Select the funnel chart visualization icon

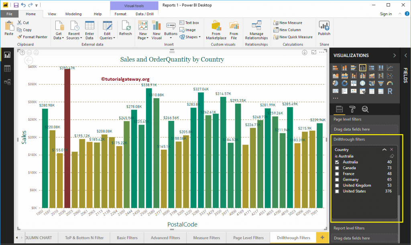coord(381,83)
